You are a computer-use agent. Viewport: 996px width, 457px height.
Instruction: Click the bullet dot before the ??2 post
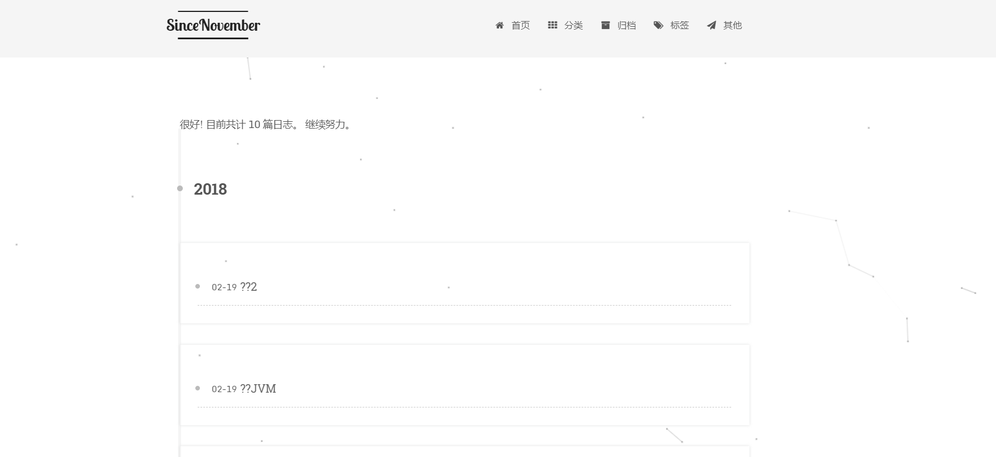tap(198, 286)
